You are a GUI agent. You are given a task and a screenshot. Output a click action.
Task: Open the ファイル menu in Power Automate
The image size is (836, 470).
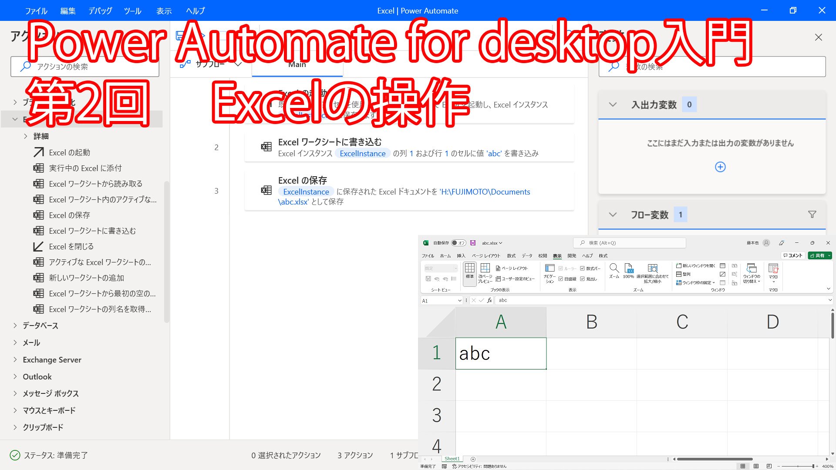pyautogui.click(x=36, y=11)
